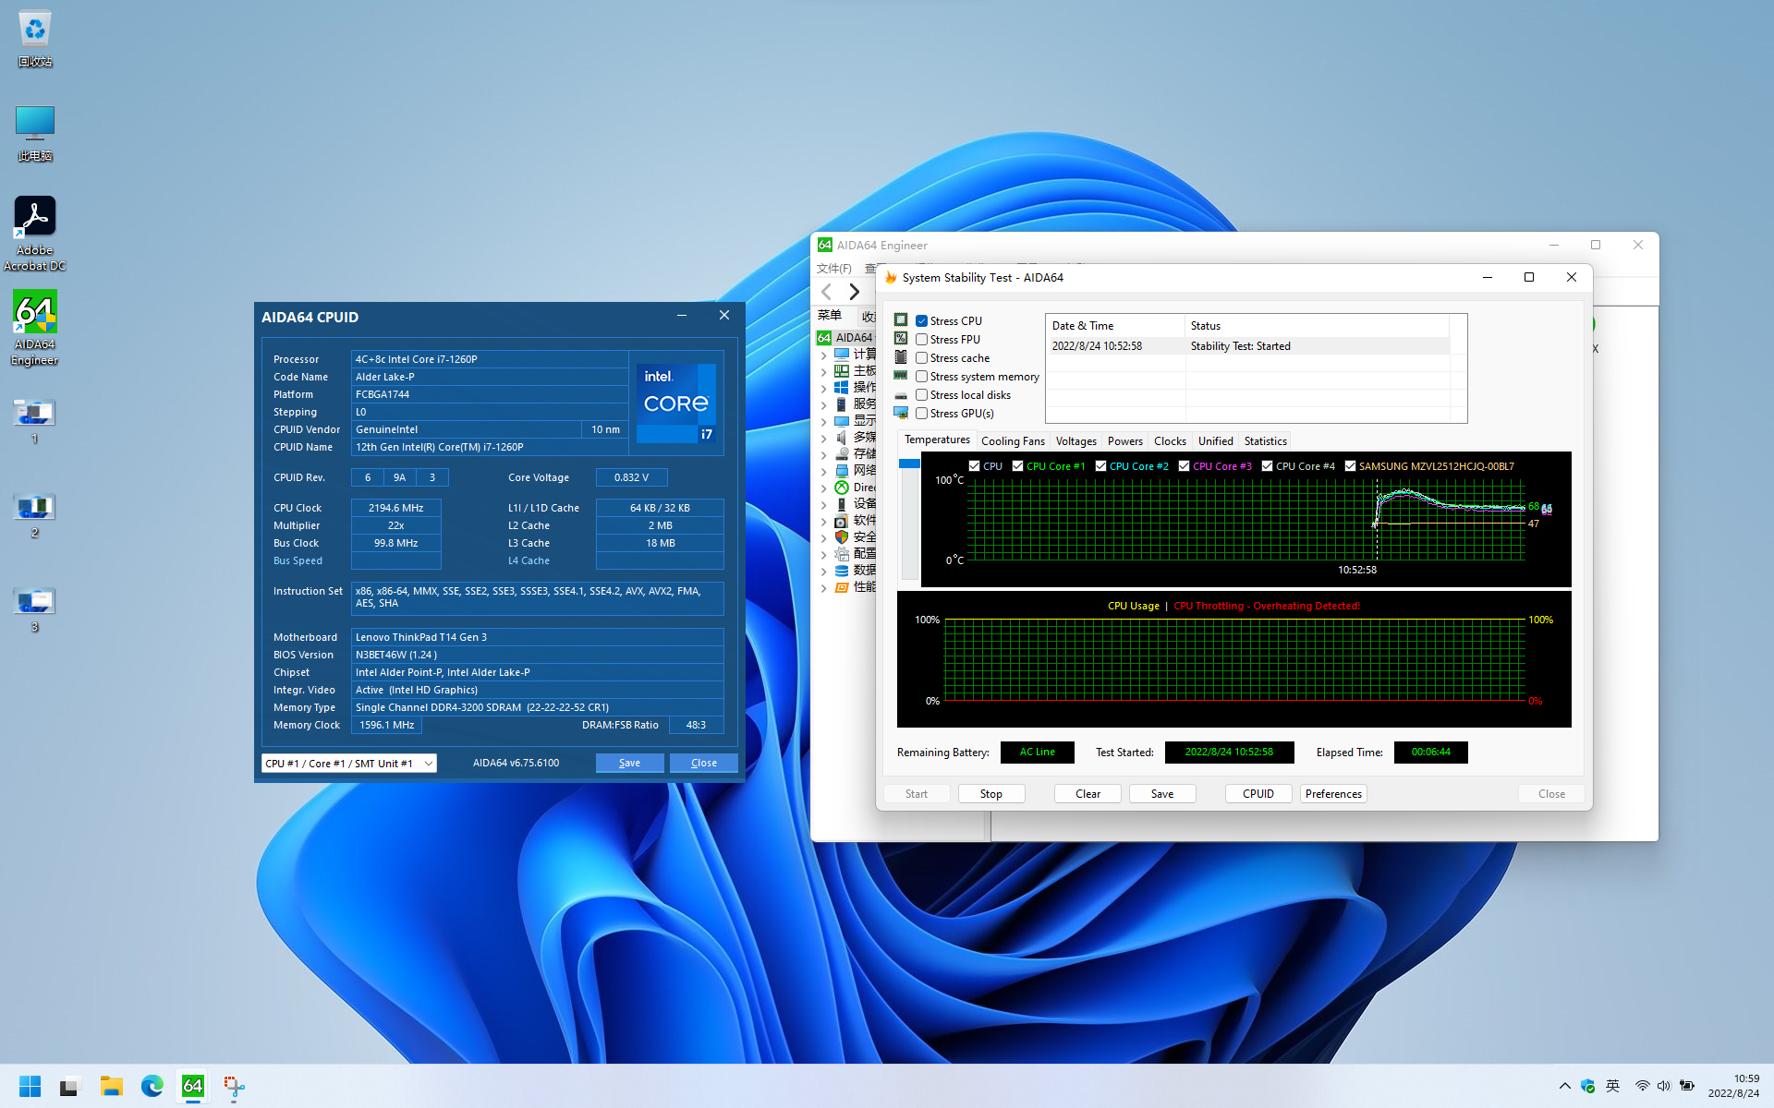Screen dimensions: 1774x1108
Task: Show hidden system tray icons
Action: (1564, 1086)
